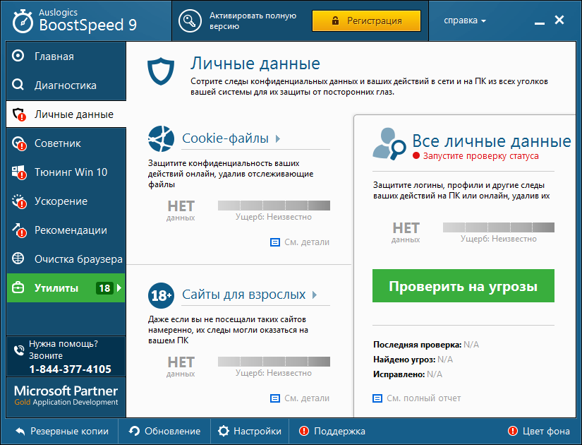This screenshot has height=445, width=582.
Task: Click the Обновление refresh icon
Action: 134,431
